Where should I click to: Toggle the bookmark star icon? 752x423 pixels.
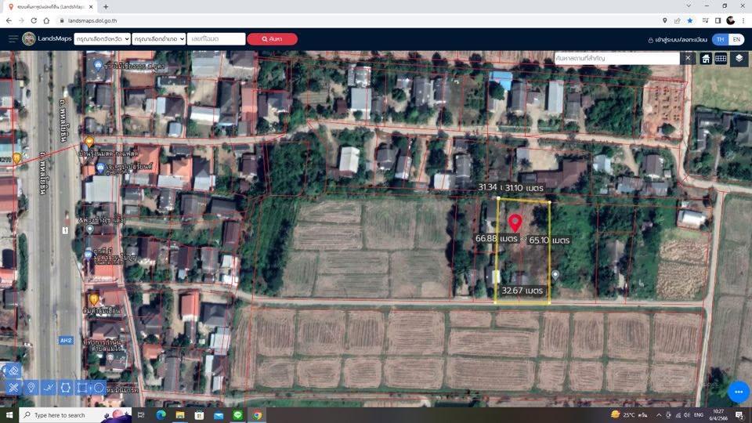pos(689,20)
